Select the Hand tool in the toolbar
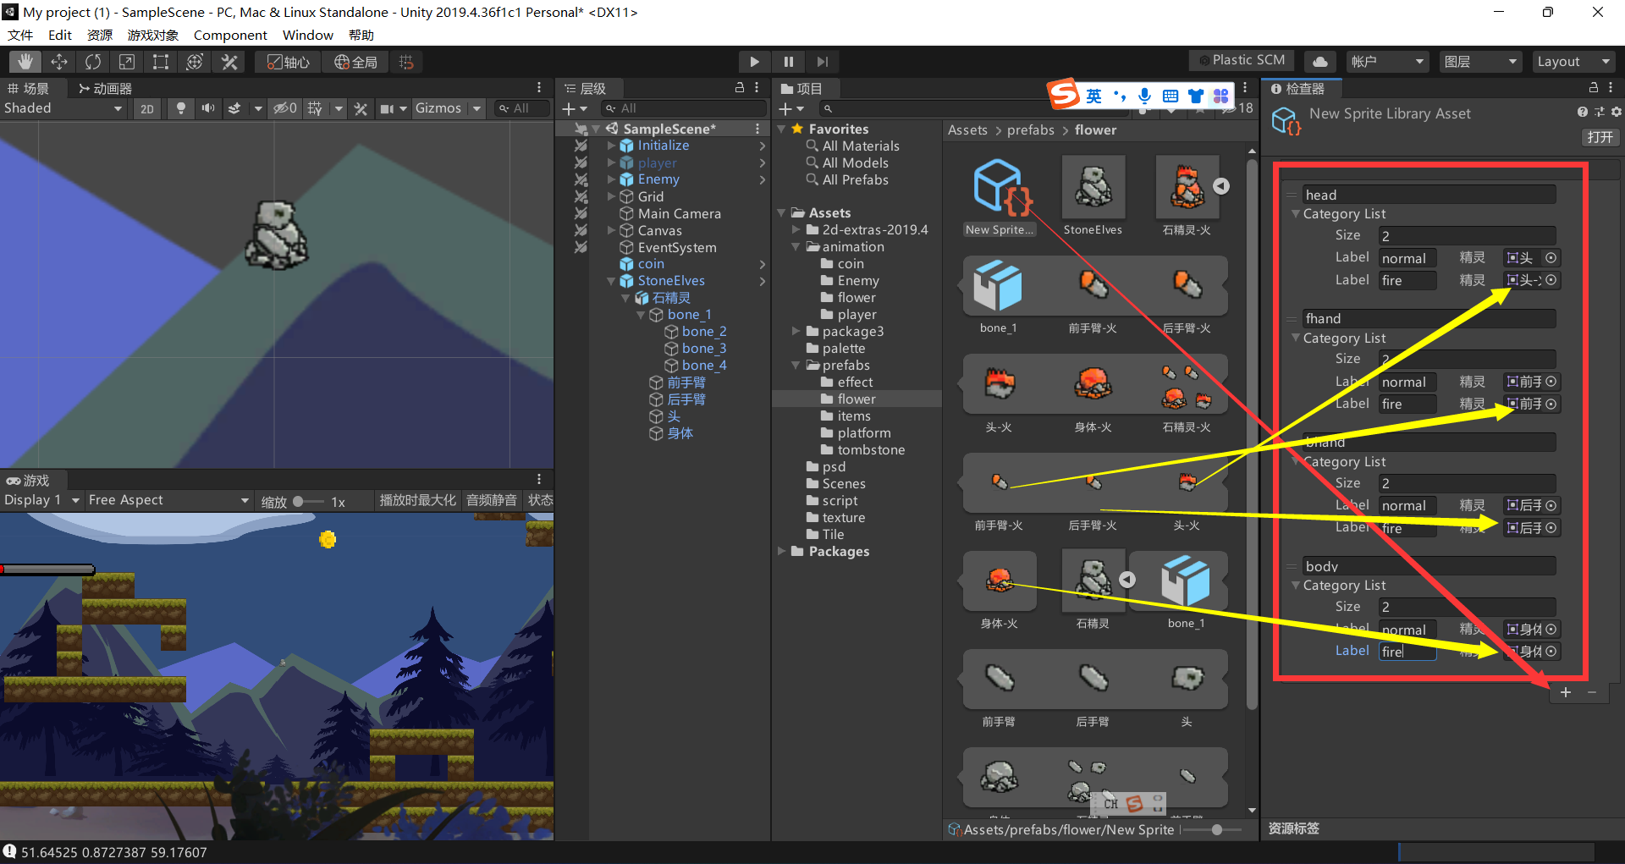The image size is (1625, 864). coord(25,61)
